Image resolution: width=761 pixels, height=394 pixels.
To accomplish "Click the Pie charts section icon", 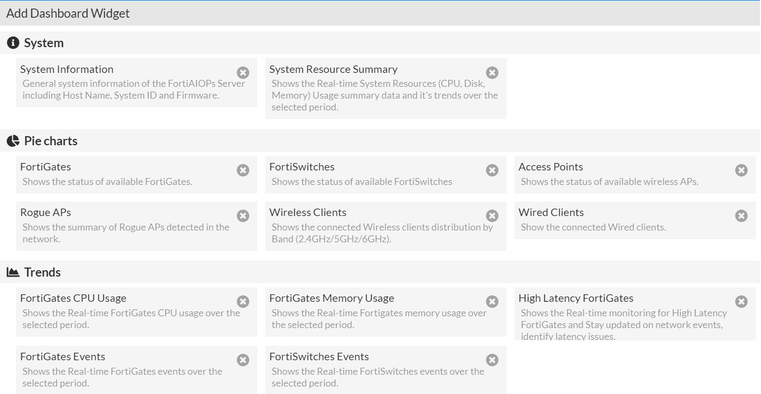I will tap(13, 141).
